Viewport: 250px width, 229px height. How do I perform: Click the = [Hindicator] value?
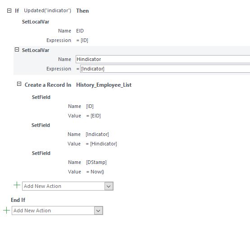(101, 144)
